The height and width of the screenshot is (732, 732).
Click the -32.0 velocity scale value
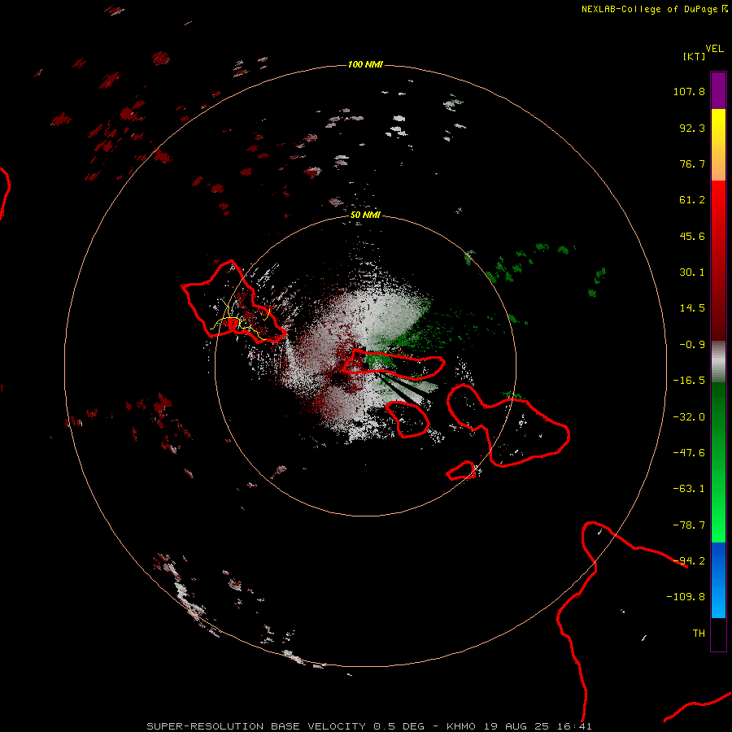(x=689, y=417)
